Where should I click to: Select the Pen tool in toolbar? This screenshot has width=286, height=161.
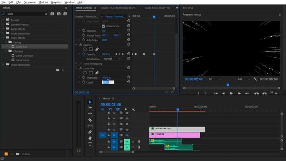[x=90, y=132]
